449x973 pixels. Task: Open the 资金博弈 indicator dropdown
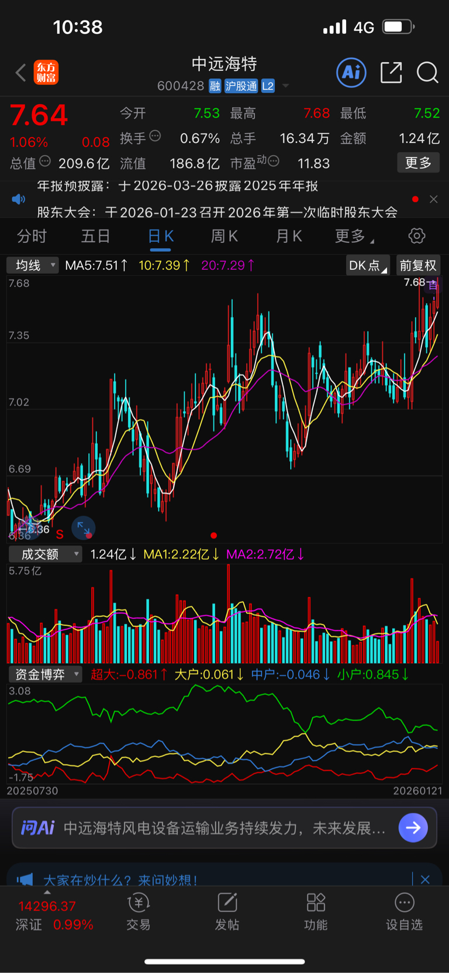coord(45,674)
